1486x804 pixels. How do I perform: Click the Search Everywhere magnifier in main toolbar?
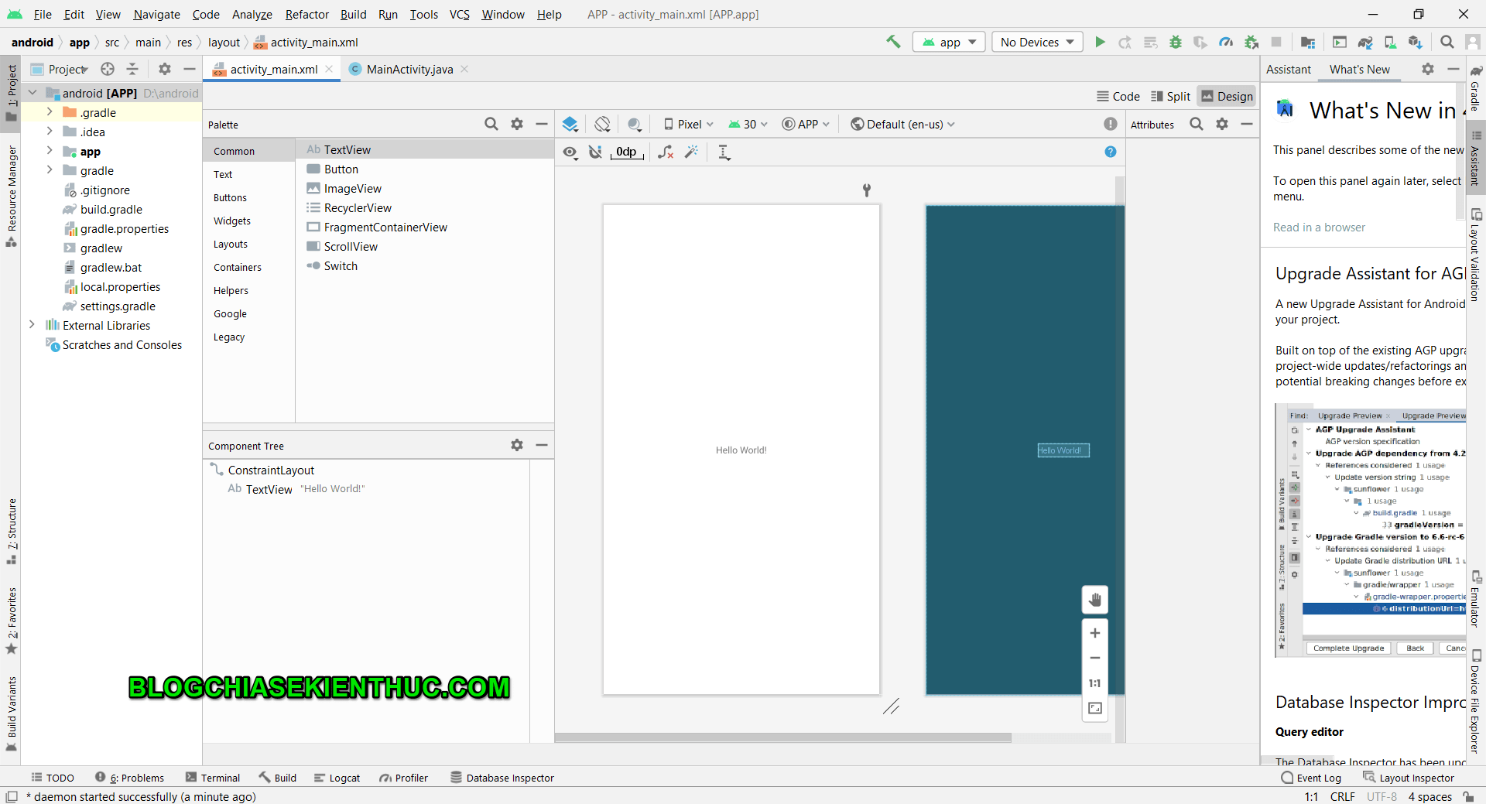(1447, 42)
